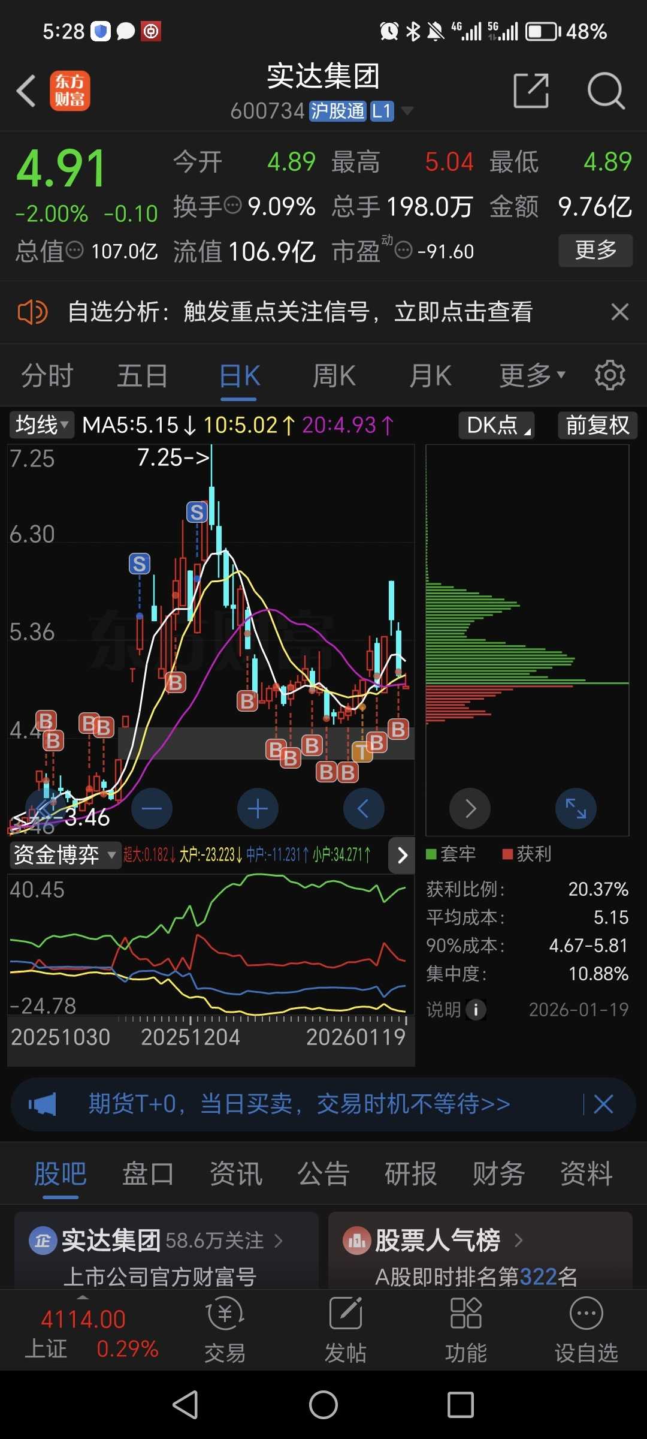Close the 期货T+0 banner

[x=603, y=1103]
